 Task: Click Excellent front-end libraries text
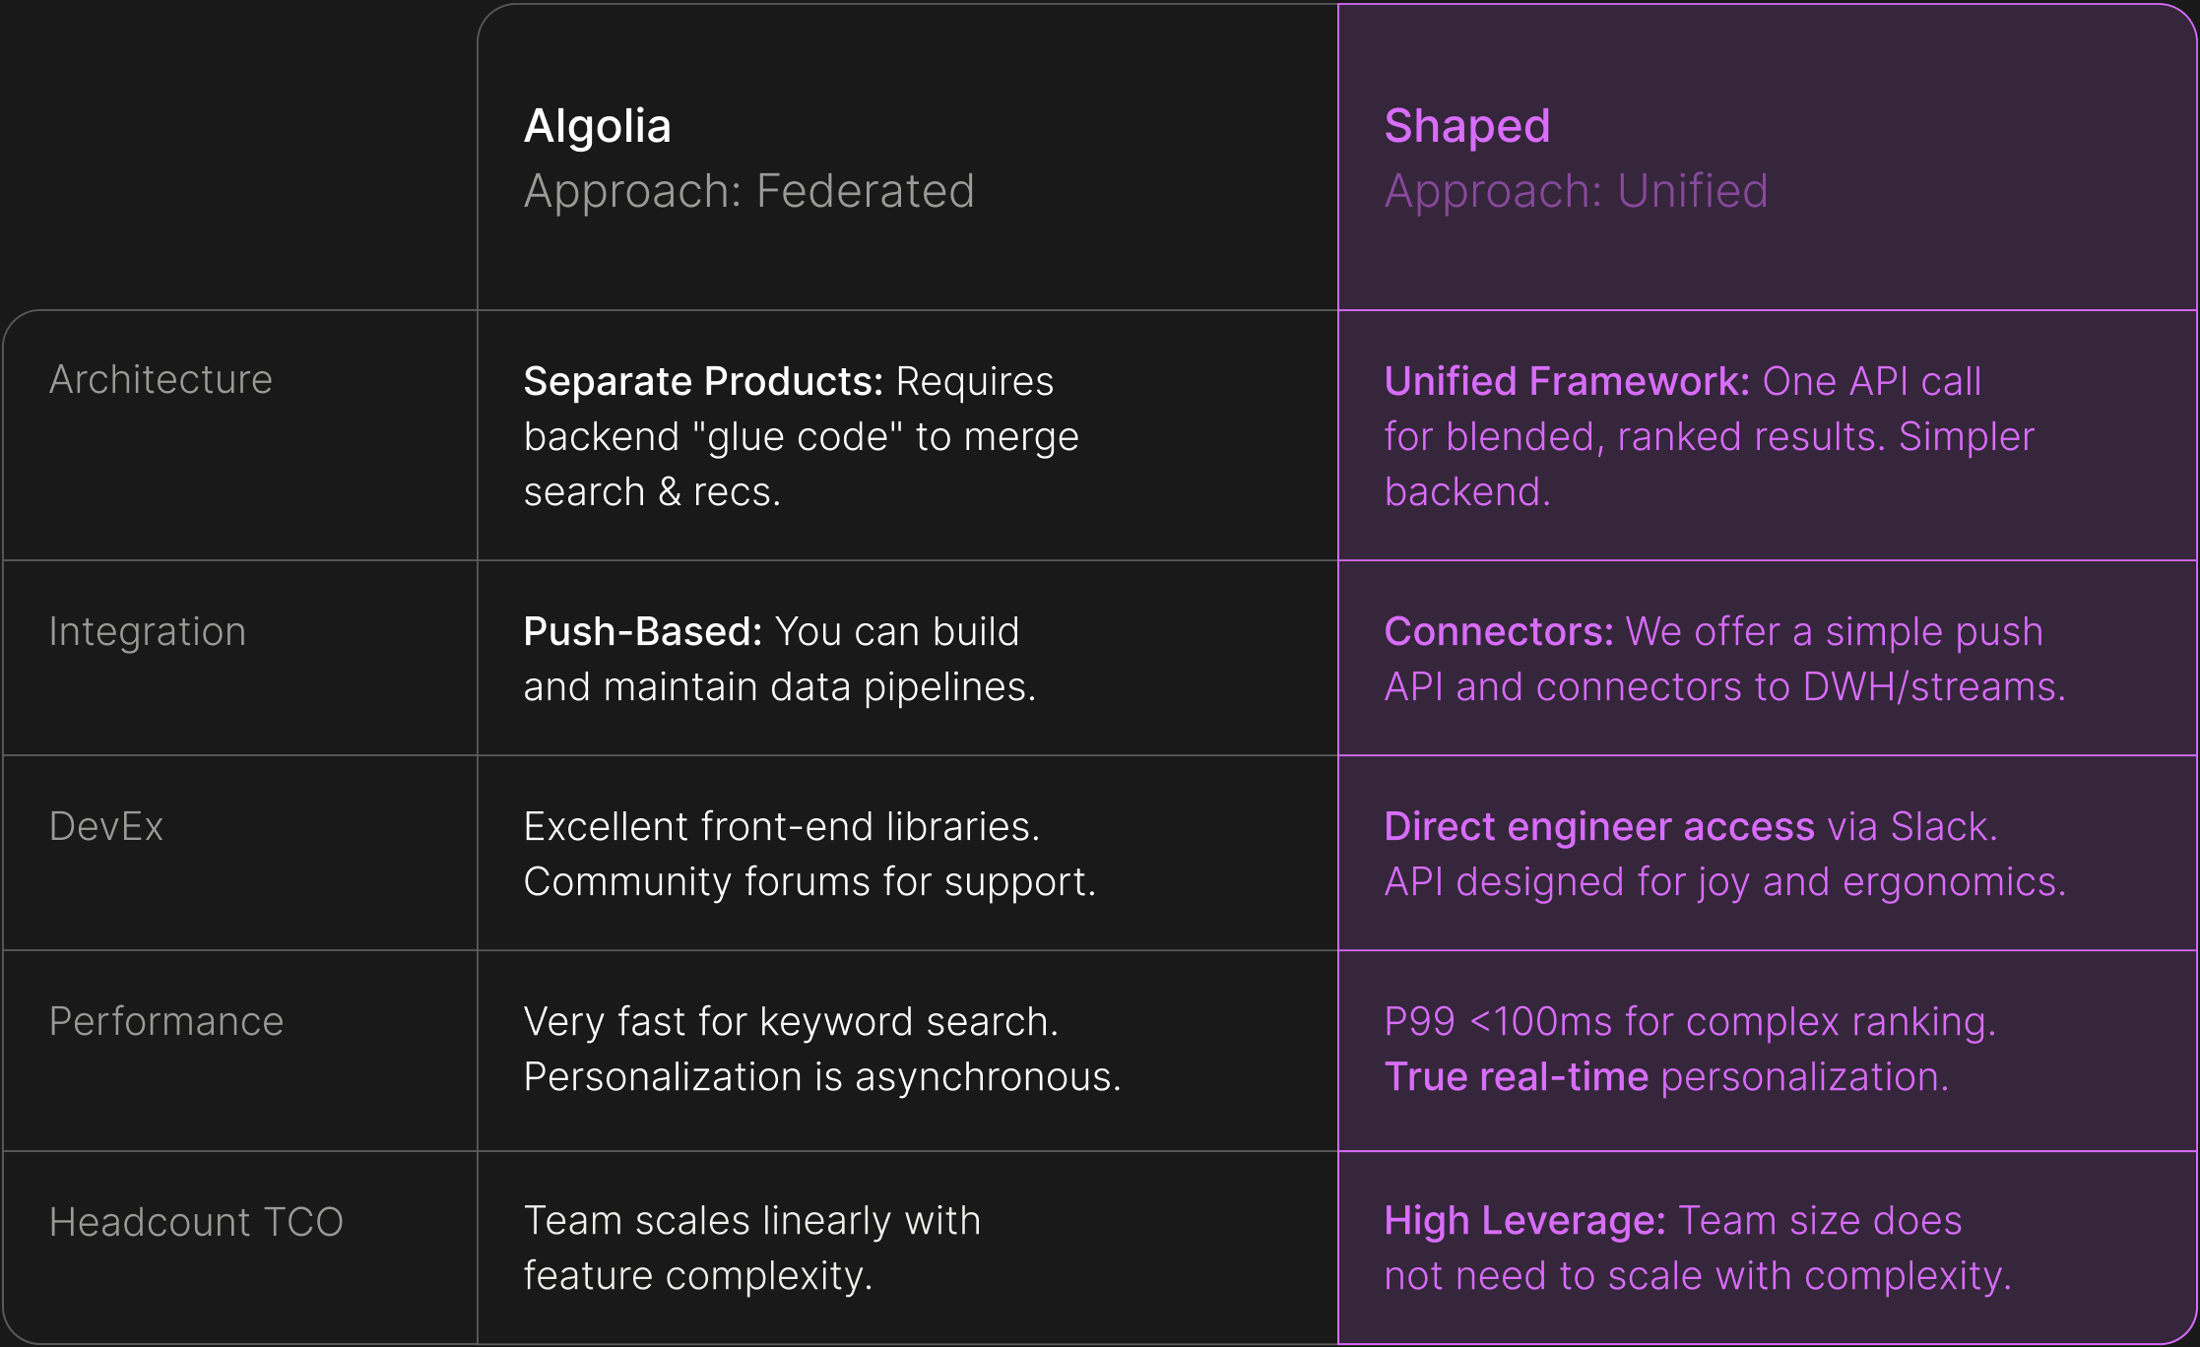tap(781, 827)
